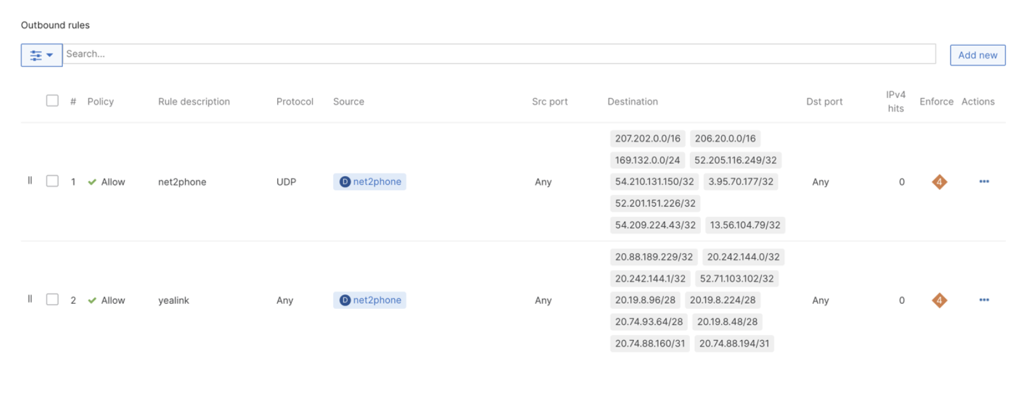
Task: Click the Add new button
Action: (x=977, y=55)
